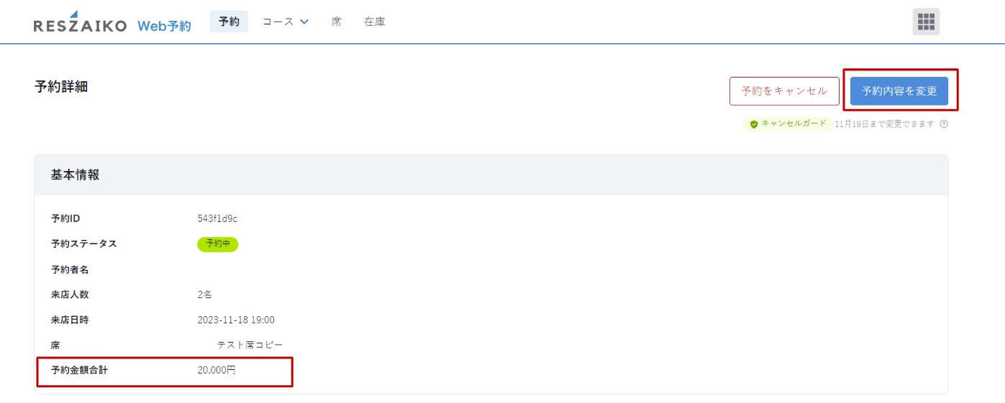Open the 予約 tab
The image size is (1005, 403).
[x=229, y=22]
